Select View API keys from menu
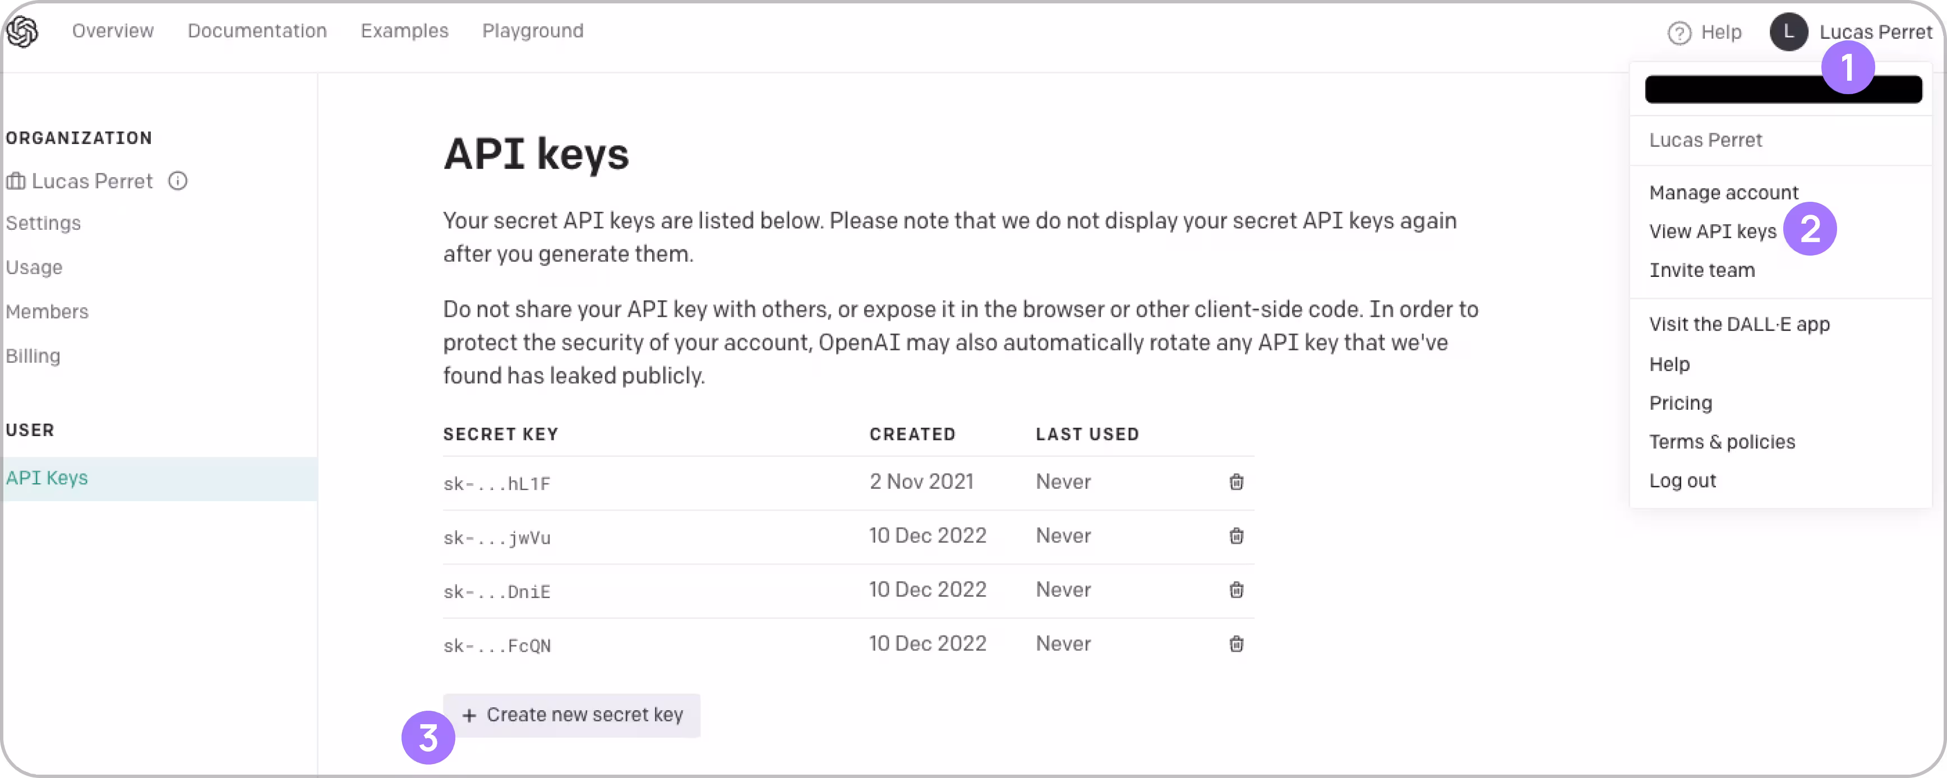 [x=1712, y=232]
